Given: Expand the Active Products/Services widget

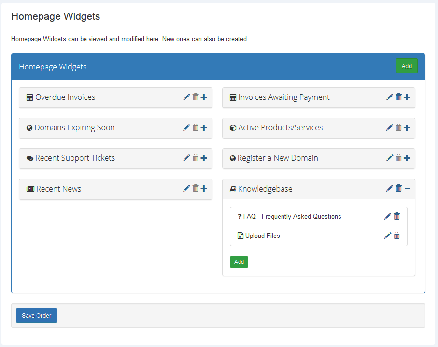Looking at the screenshot, I should point(407,127).
